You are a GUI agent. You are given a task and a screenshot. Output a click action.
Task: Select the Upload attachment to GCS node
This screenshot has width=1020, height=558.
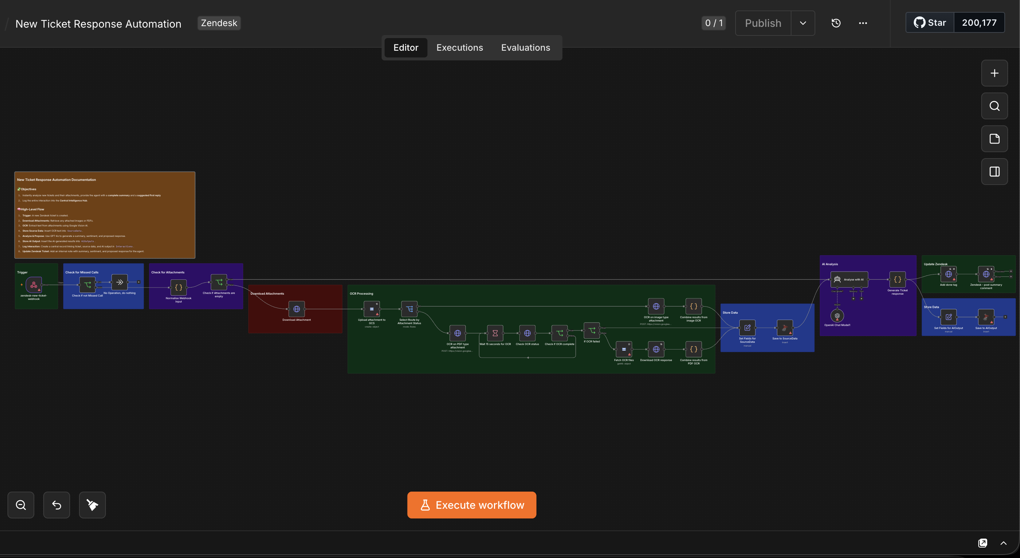[x=372, y=309]
